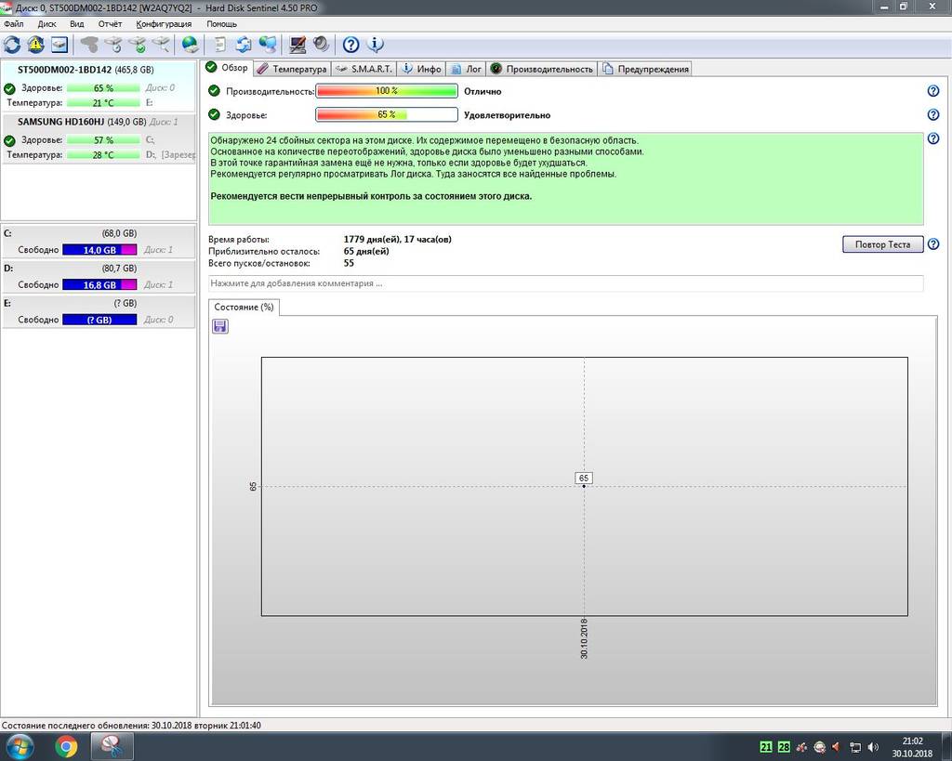
Task: Click the yellow warning triangle toolbar icon
Action: tap(35, 44)
